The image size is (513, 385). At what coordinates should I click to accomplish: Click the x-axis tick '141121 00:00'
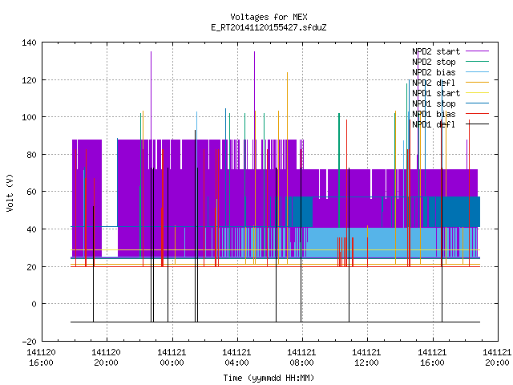172,358
